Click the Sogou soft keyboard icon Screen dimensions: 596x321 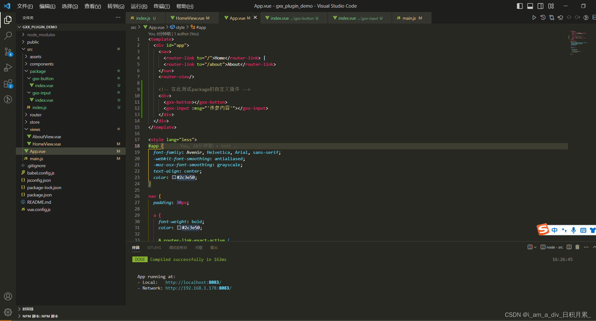click(x=583, y=230)
